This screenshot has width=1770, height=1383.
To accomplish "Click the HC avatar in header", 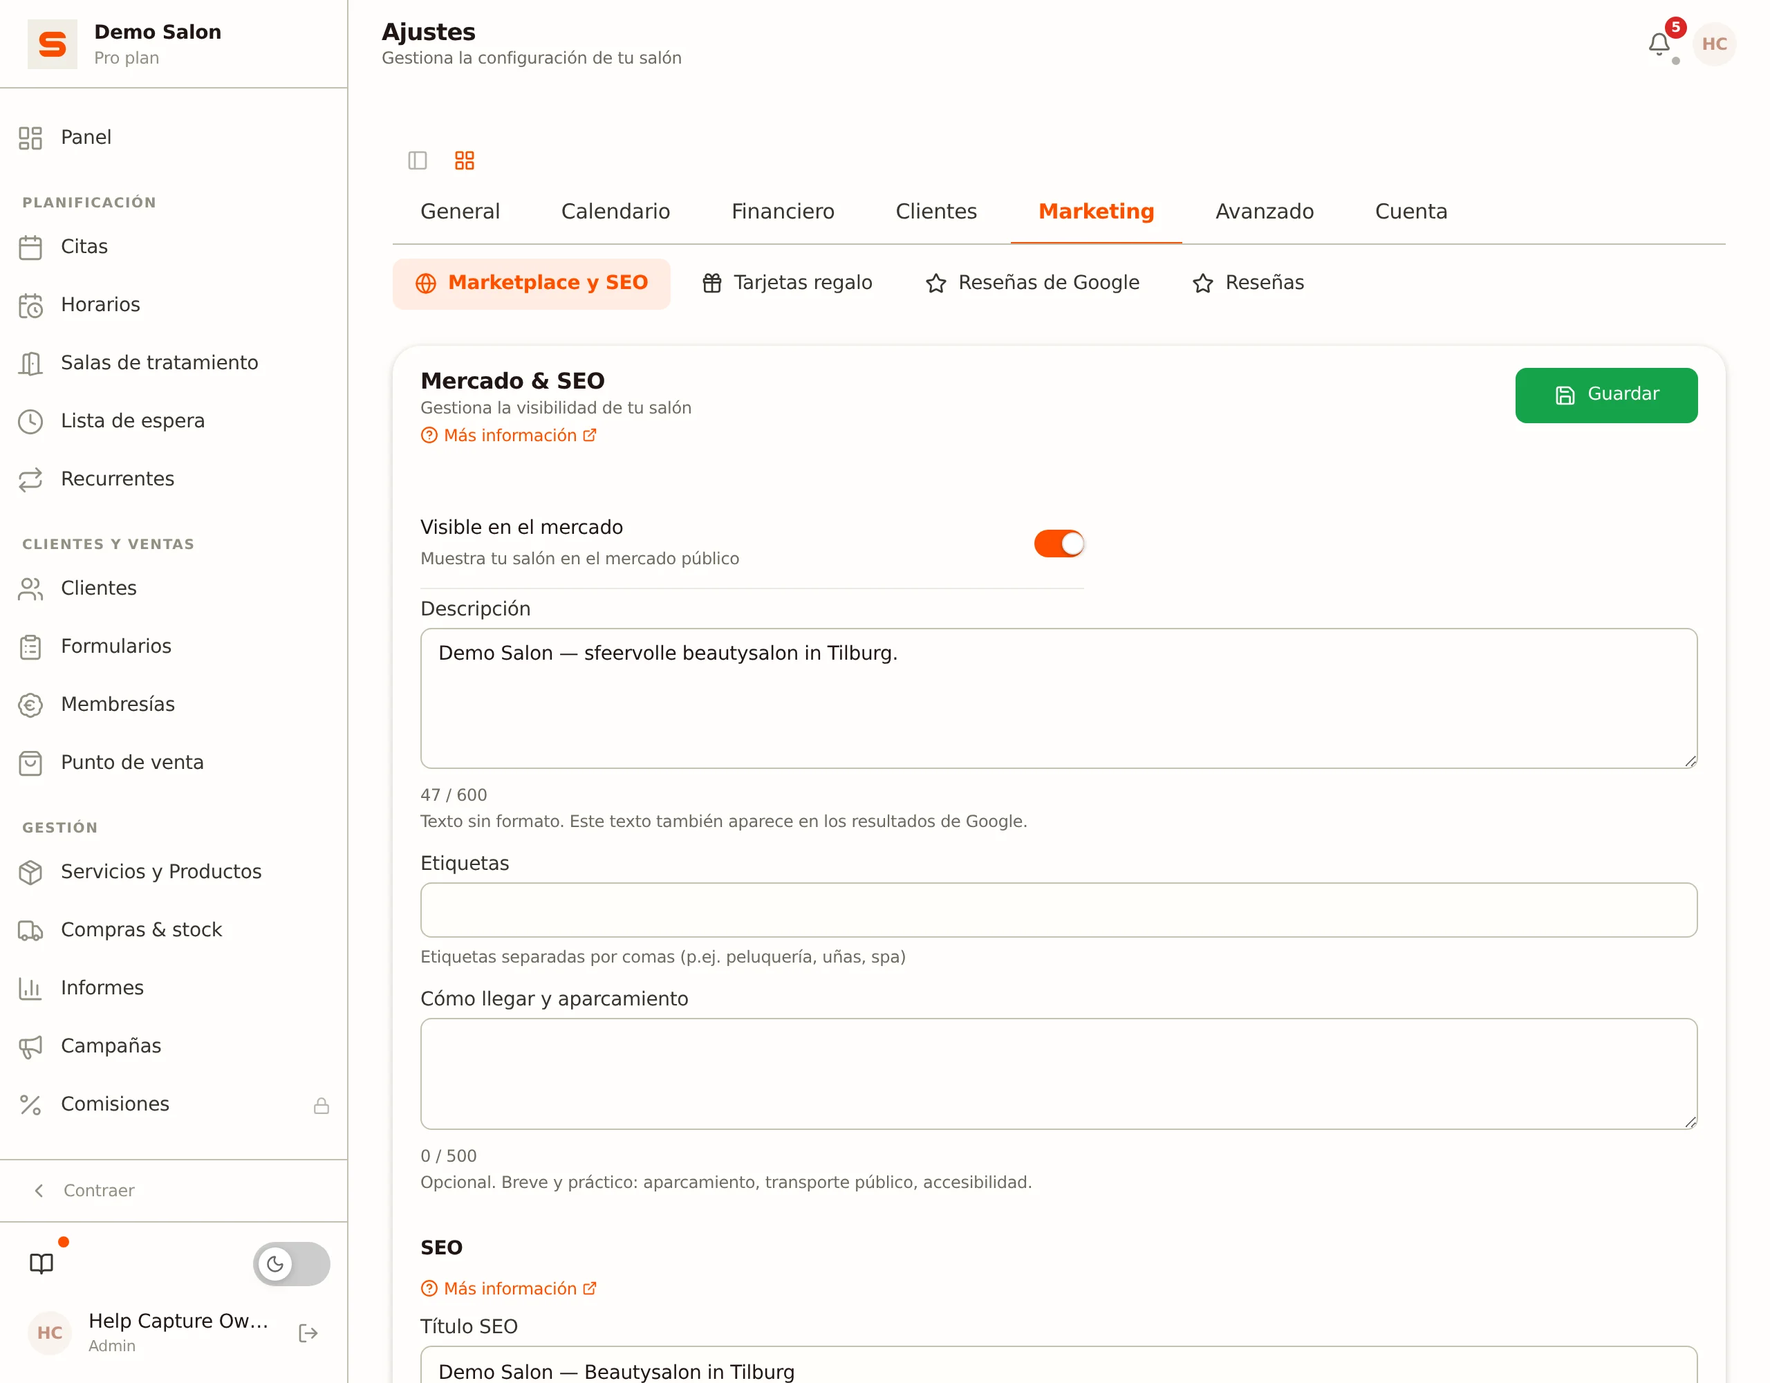I will [1714, 44].
